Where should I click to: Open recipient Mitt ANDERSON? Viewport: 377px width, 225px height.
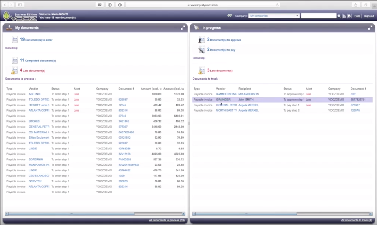(x=248, y=94)
